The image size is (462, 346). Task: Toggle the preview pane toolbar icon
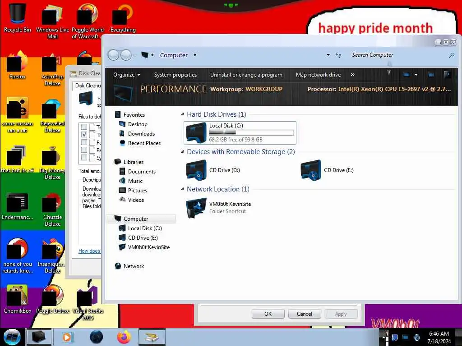click(x=431, y=75)
